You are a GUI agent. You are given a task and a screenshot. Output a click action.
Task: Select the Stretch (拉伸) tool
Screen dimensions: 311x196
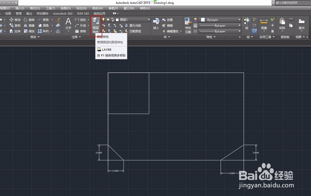15,31
